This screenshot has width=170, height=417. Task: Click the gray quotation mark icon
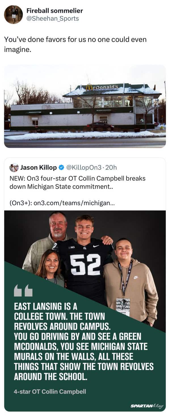pos(23,290)
